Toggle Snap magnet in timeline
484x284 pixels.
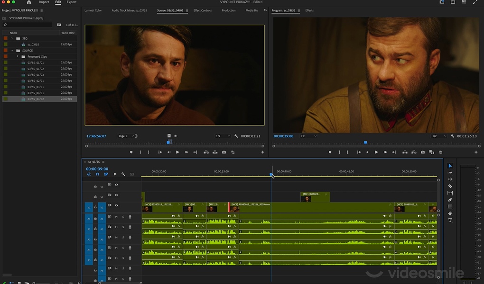(x=97, y=174)
